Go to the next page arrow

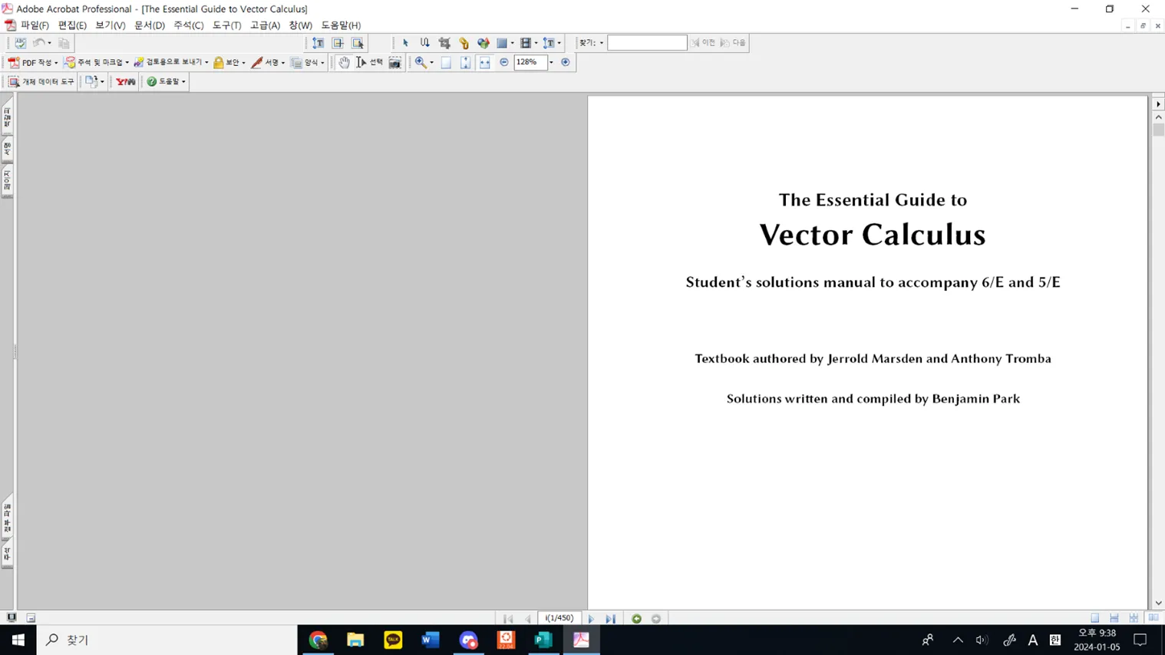click(591, 618)
